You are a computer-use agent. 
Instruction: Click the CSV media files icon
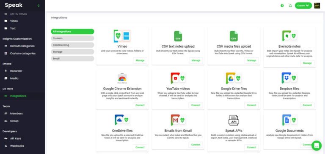(234, 36)
